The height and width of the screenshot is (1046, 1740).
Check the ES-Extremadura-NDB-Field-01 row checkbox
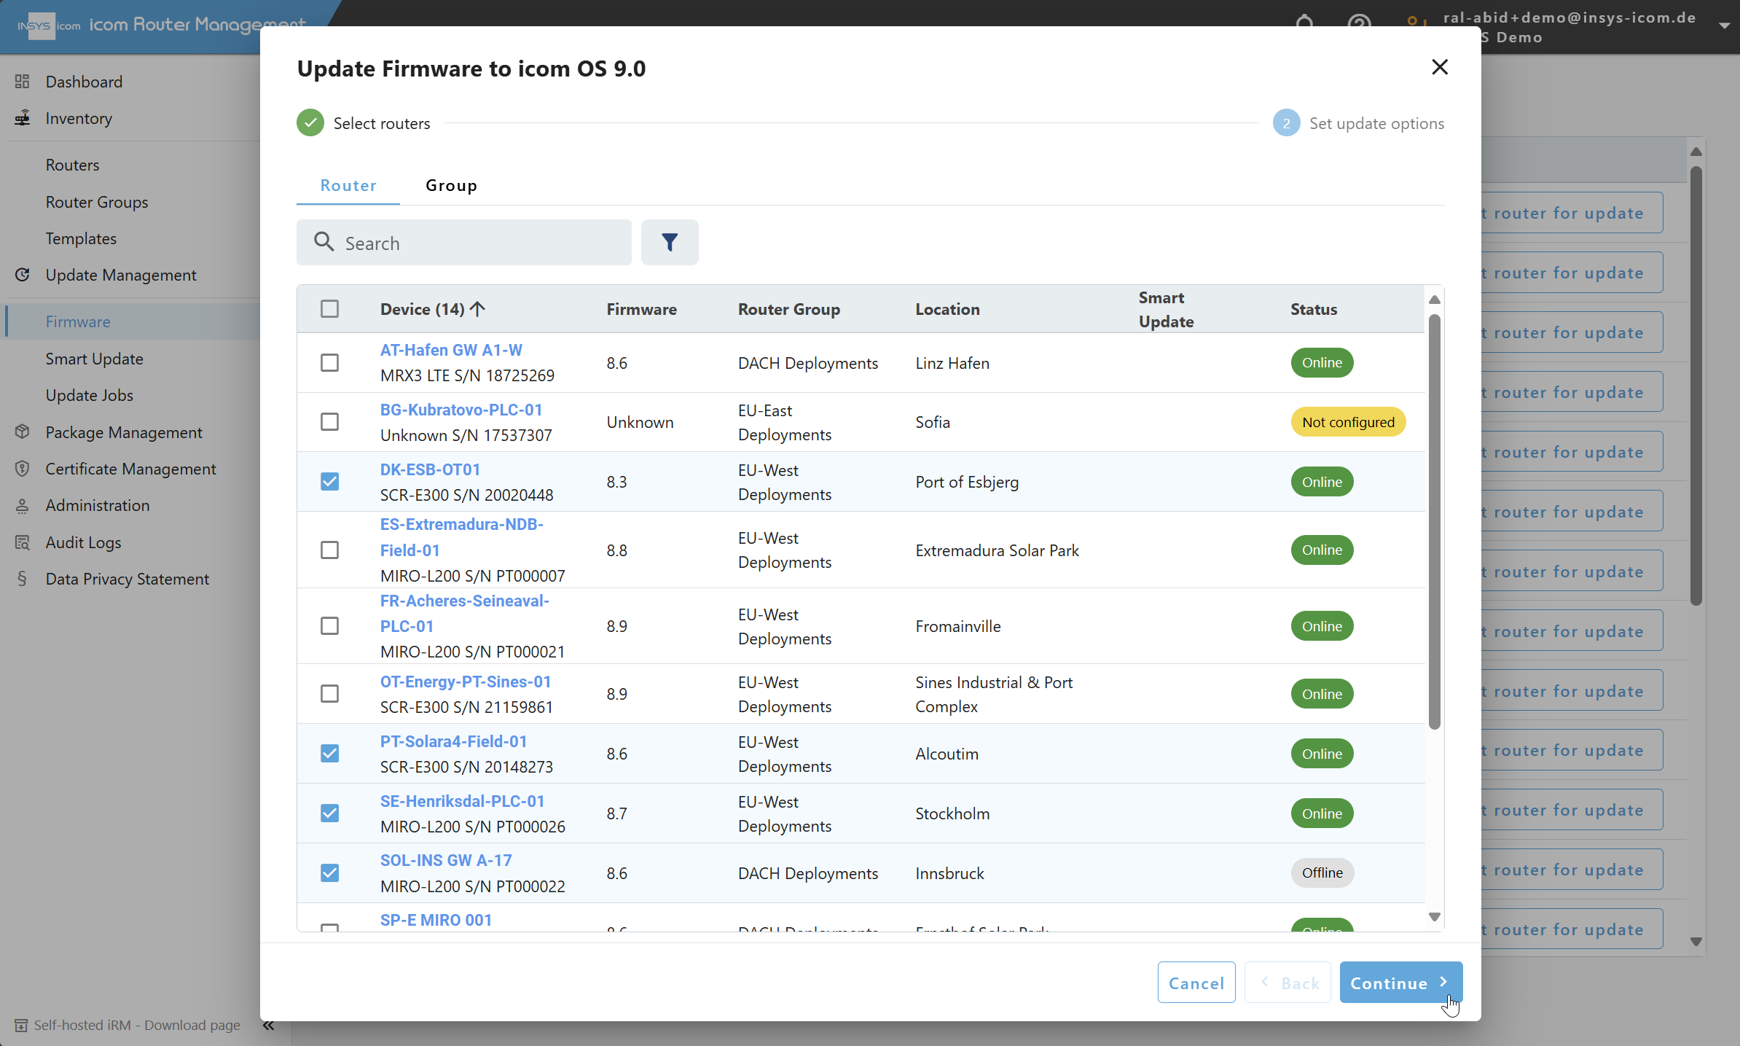coord(329,550)
